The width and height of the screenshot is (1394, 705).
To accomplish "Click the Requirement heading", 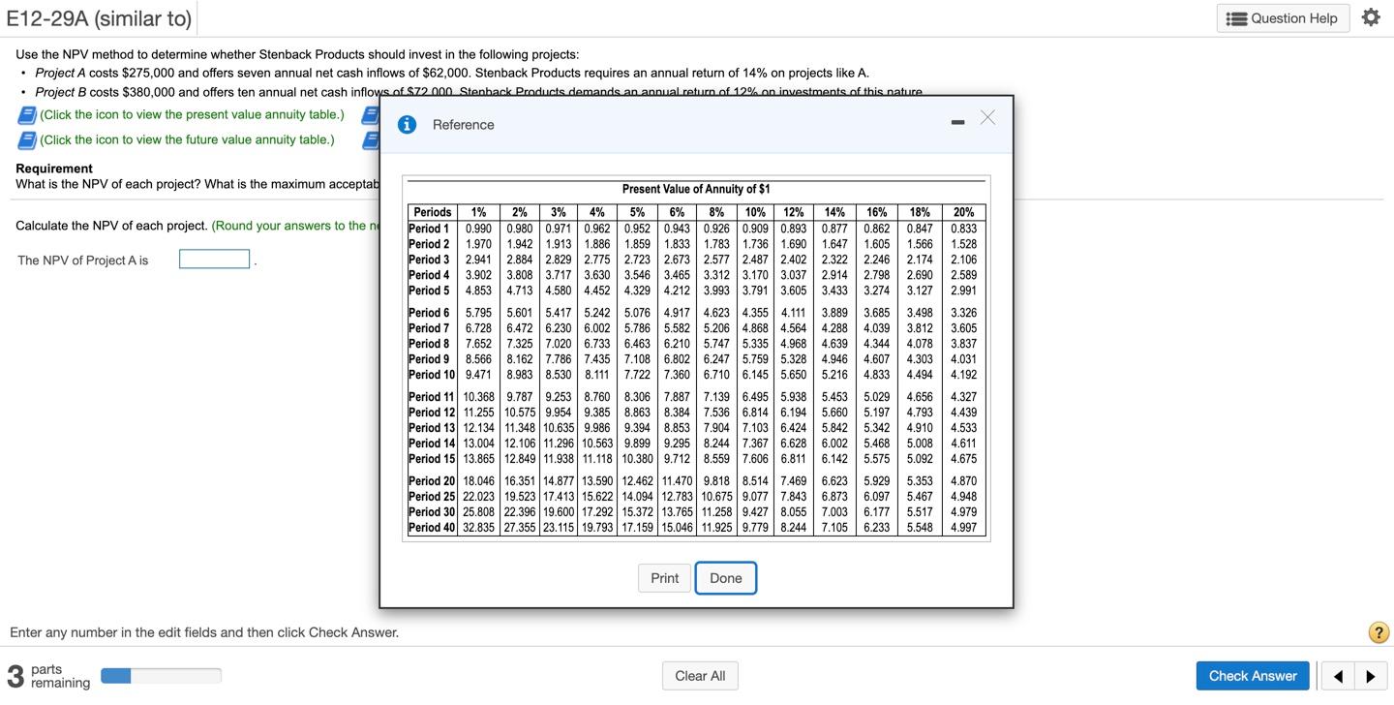I will tap(54, 169).
